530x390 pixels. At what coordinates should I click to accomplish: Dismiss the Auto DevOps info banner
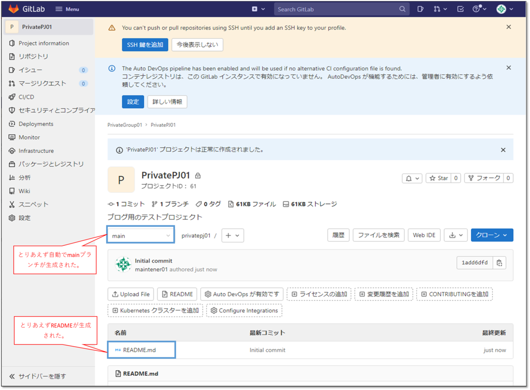pyautogui.click(x=509, y=68)
